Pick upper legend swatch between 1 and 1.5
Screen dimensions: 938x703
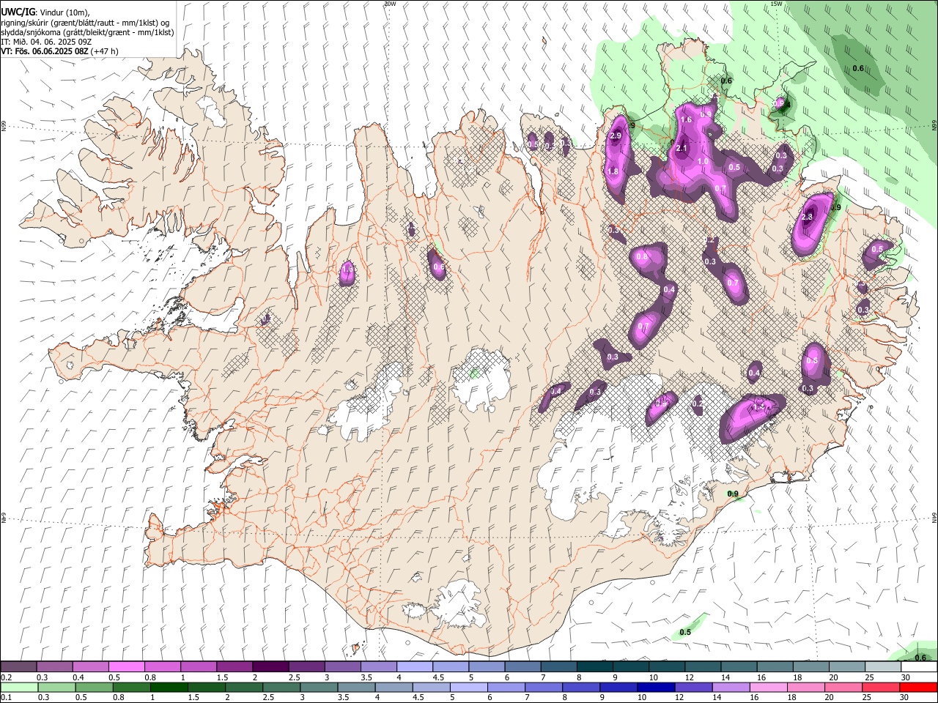199,667
